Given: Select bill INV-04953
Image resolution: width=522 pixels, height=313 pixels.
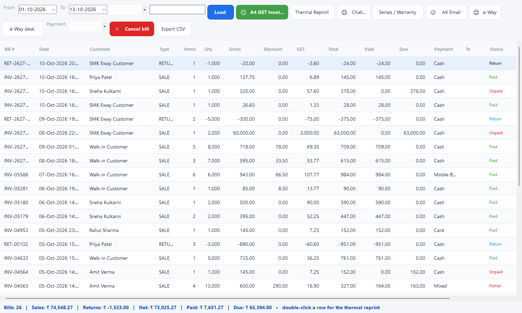Looking at the screenshot, I should pos(258,230).
